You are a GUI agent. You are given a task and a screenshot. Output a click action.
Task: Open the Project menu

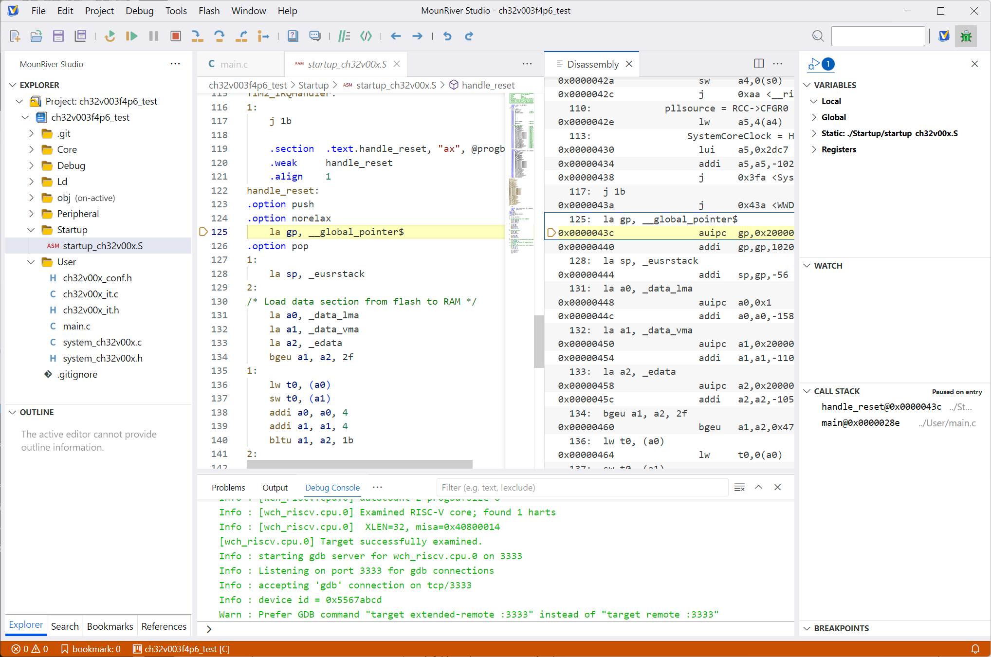click(99, 11)
